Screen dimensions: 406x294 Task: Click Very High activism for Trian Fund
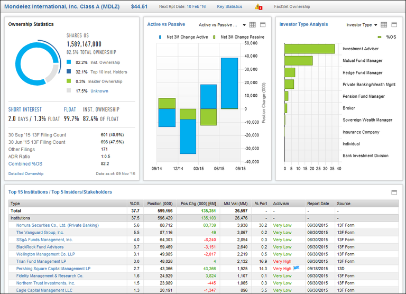click(282, 261)
